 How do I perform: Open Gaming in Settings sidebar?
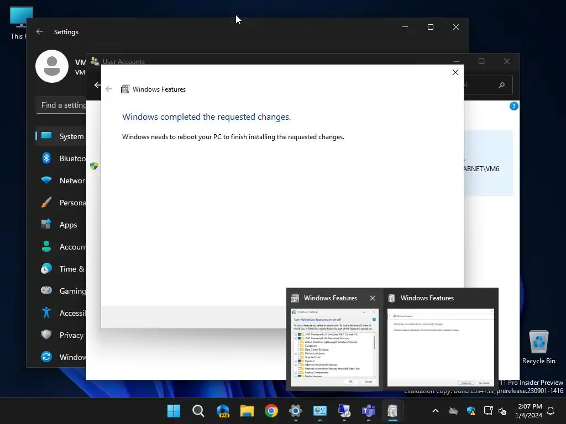61,290
